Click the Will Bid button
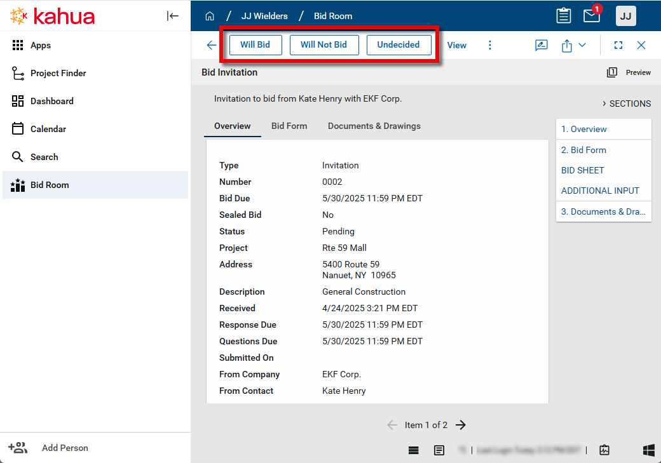This screenshot has height=463, width=661. [x=256, y=45]
